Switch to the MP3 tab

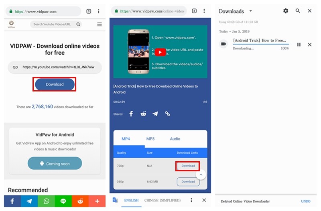click(150, 139)
